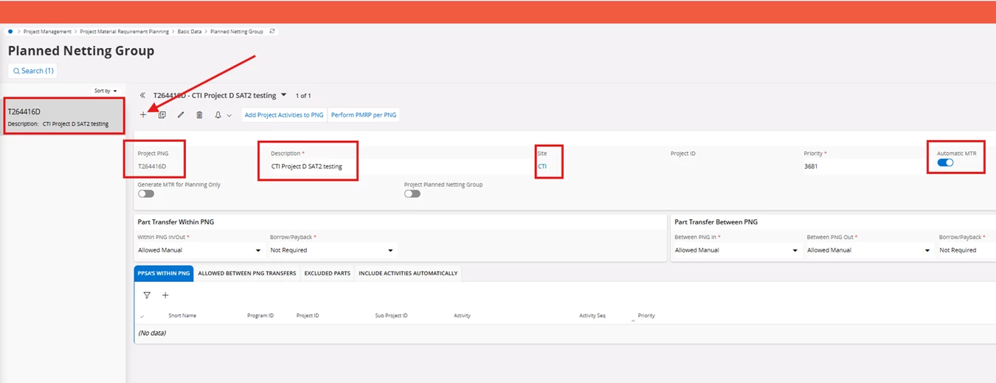996x383 pixels.
Task: Go to Project Material Requirement Planning breadcrumb
Action: tap(125, 32)
